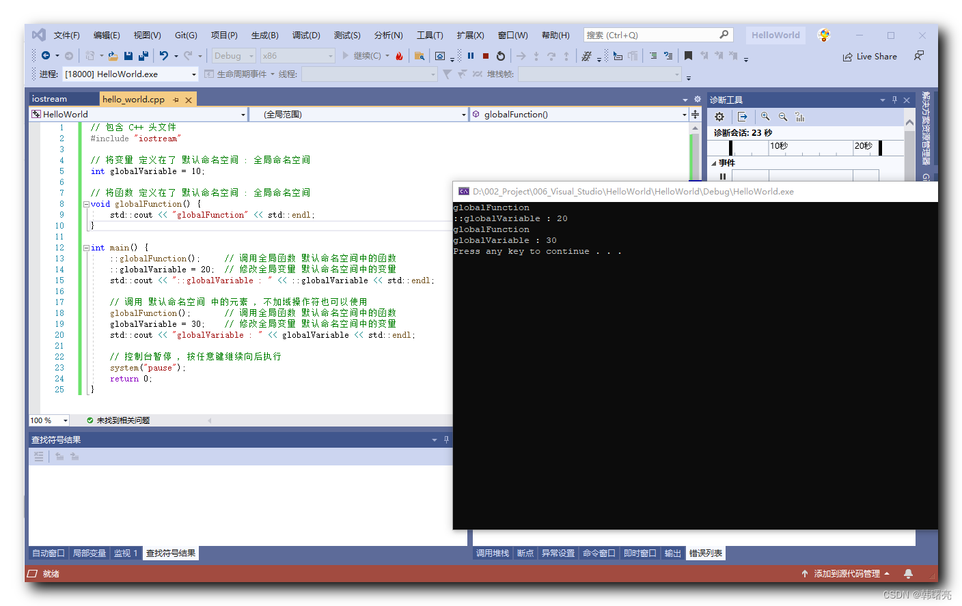Collapse the 事件 events section
The width and height of the screenshot is (962, 606).
[714, 163]
